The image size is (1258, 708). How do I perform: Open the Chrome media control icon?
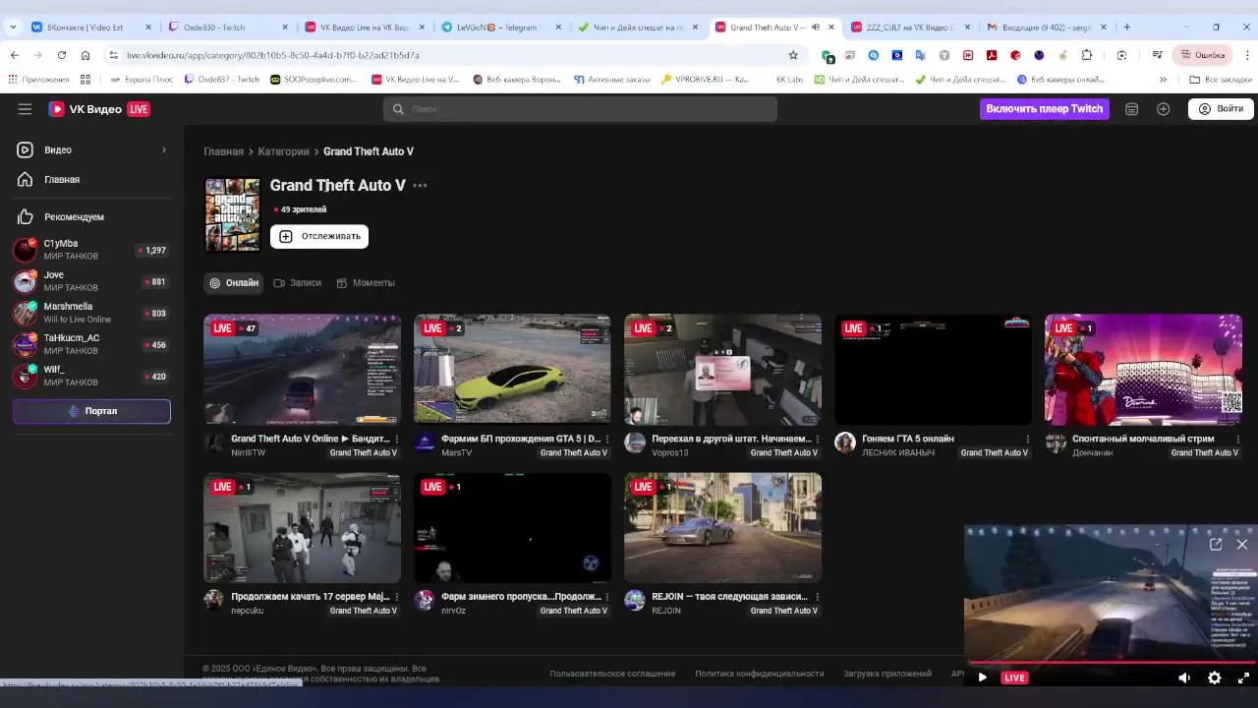[1158, 55]
